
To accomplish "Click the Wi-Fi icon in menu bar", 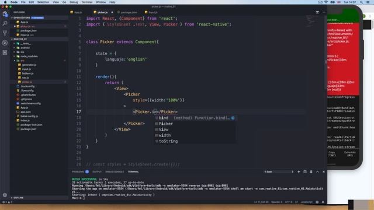I will pyautogui.click(x=326, y=2).
